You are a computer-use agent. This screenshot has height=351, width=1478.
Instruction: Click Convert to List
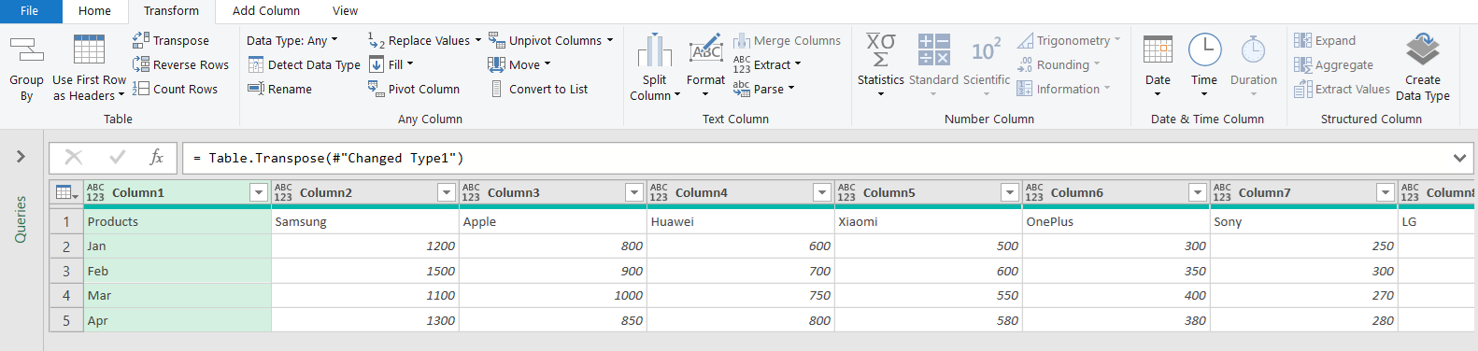click(539, 89)
